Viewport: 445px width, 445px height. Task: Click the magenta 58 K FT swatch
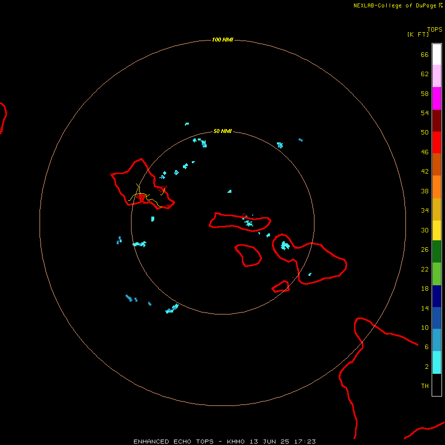coord(437,98)
